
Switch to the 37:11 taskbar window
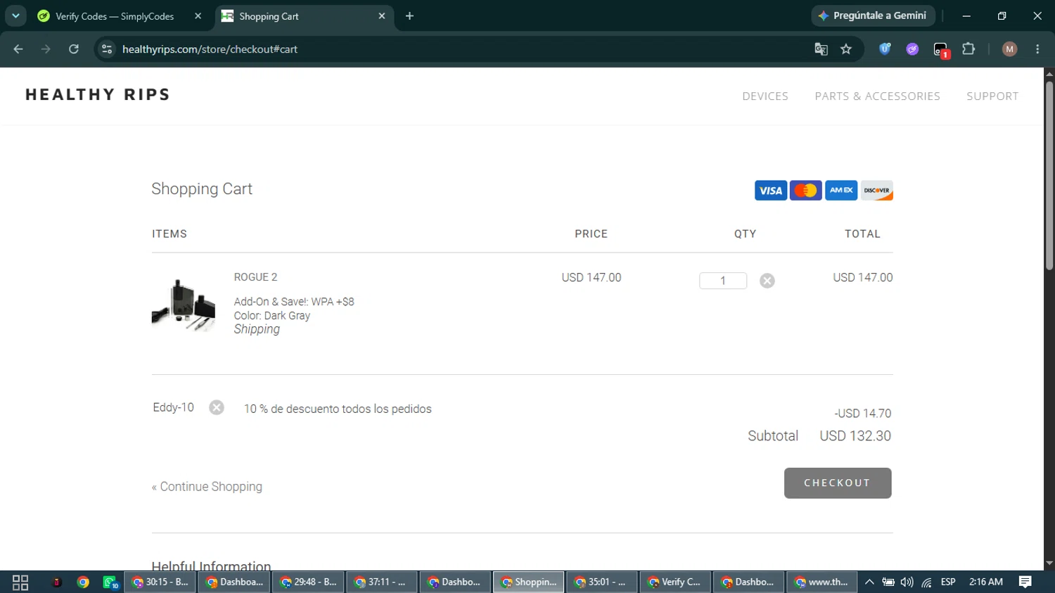click(x=382, y=582)
